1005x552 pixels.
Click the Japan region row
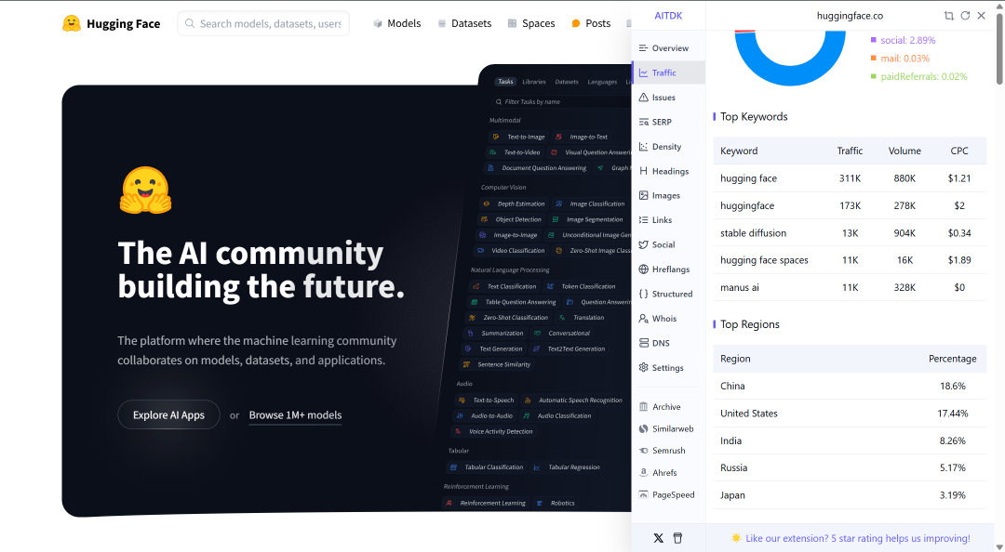click(850, 495)
